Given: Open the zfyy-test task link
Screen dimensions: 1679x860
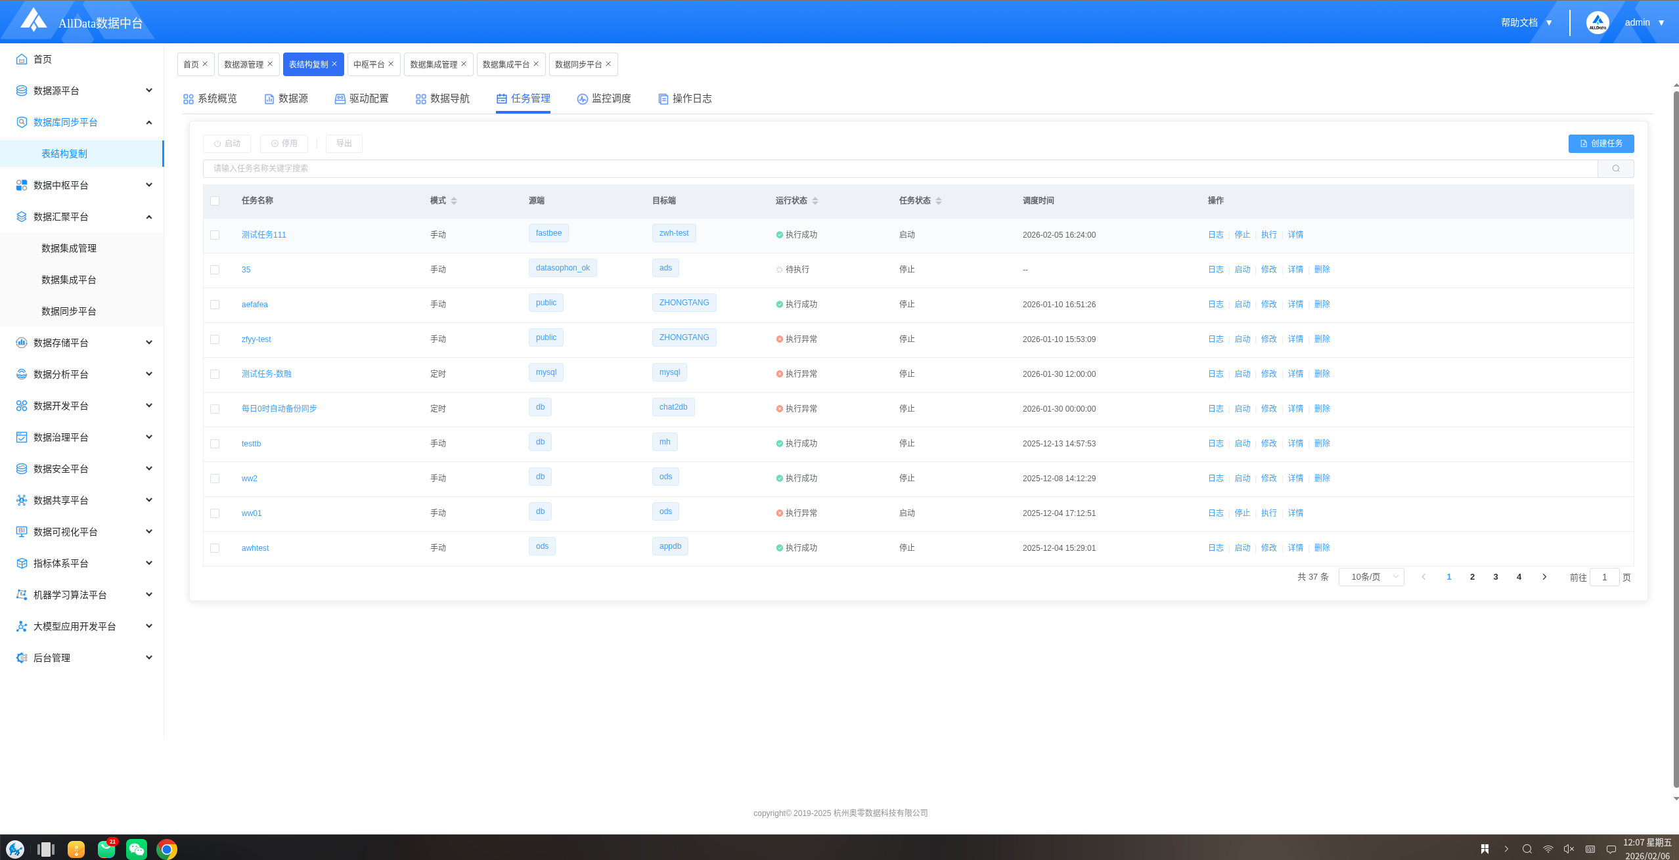Looking at the screenshot, I should pyautogui.click(x=256, y=339).
